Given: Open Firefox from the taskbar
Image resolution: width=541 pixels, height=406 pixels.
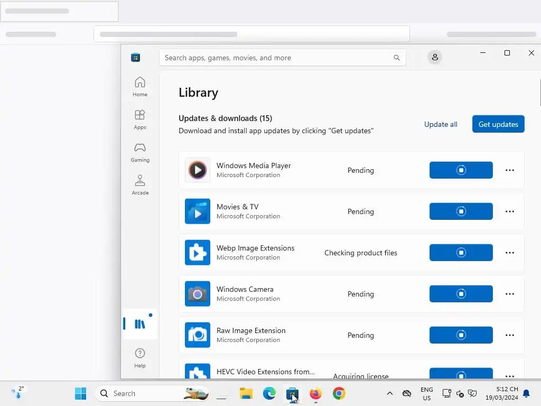Looking at the screenshot, I should coord(315,393).
